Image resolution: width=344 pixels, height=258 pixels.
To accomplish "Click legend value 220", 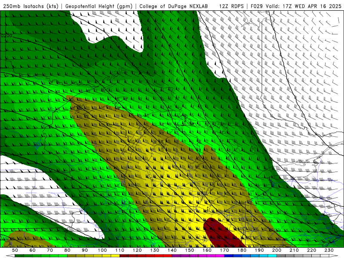I will click(x=311, y=250).
